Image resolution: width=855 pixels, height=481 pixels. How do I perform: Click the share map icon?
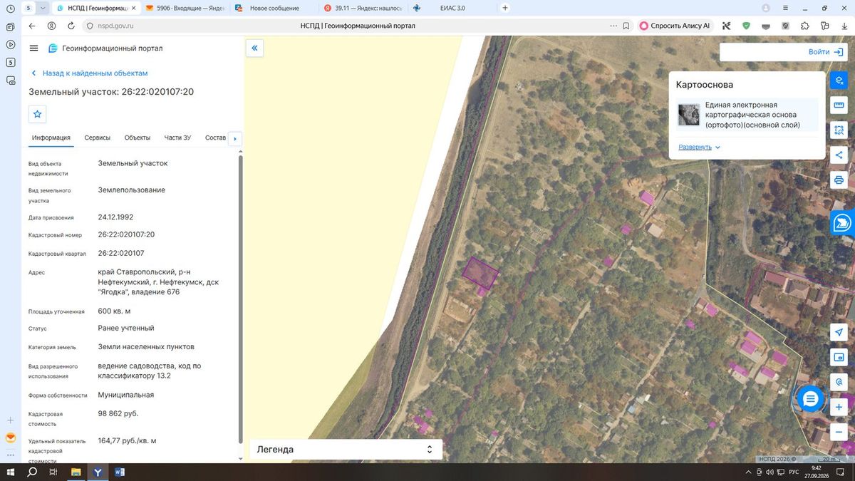click(839, 155)
